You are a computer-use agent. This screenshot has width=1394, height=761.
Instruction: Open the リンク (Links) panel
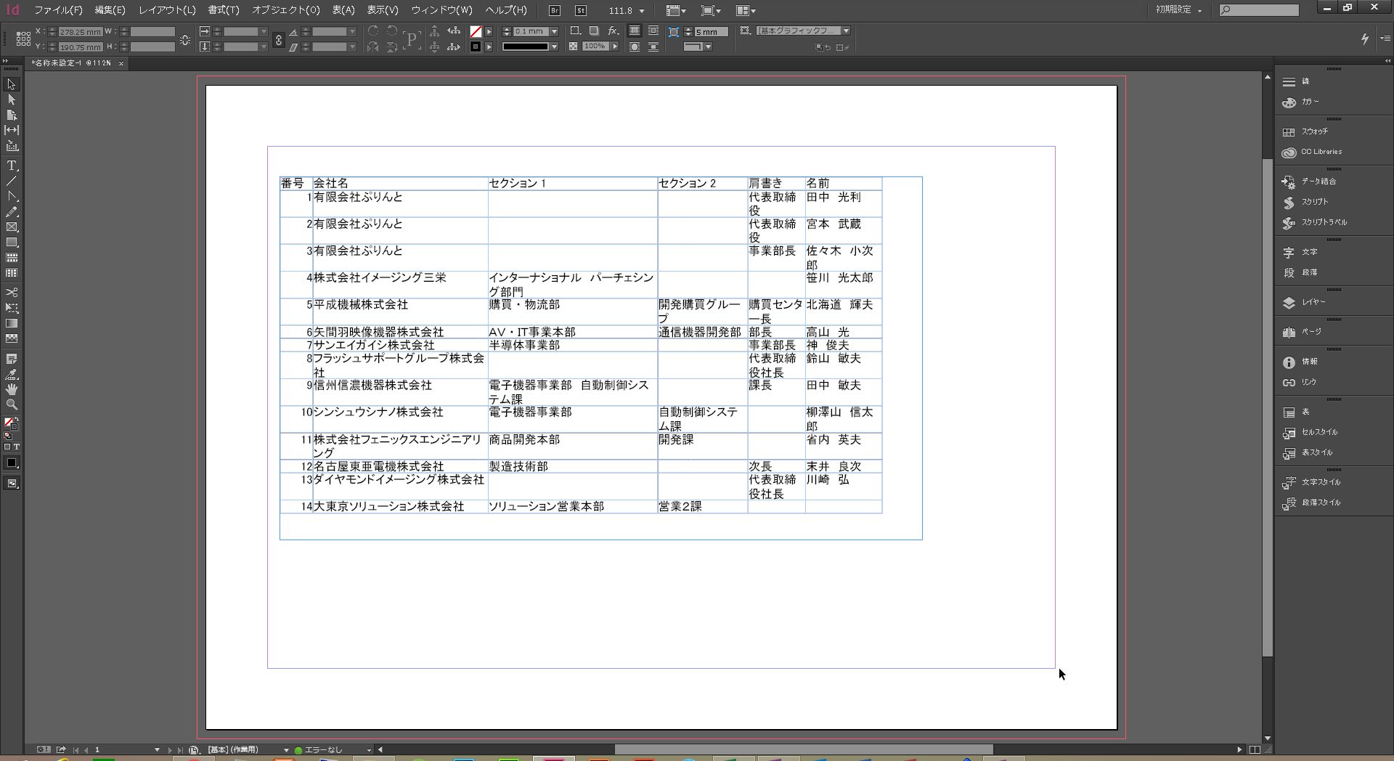click(1299, 382)
